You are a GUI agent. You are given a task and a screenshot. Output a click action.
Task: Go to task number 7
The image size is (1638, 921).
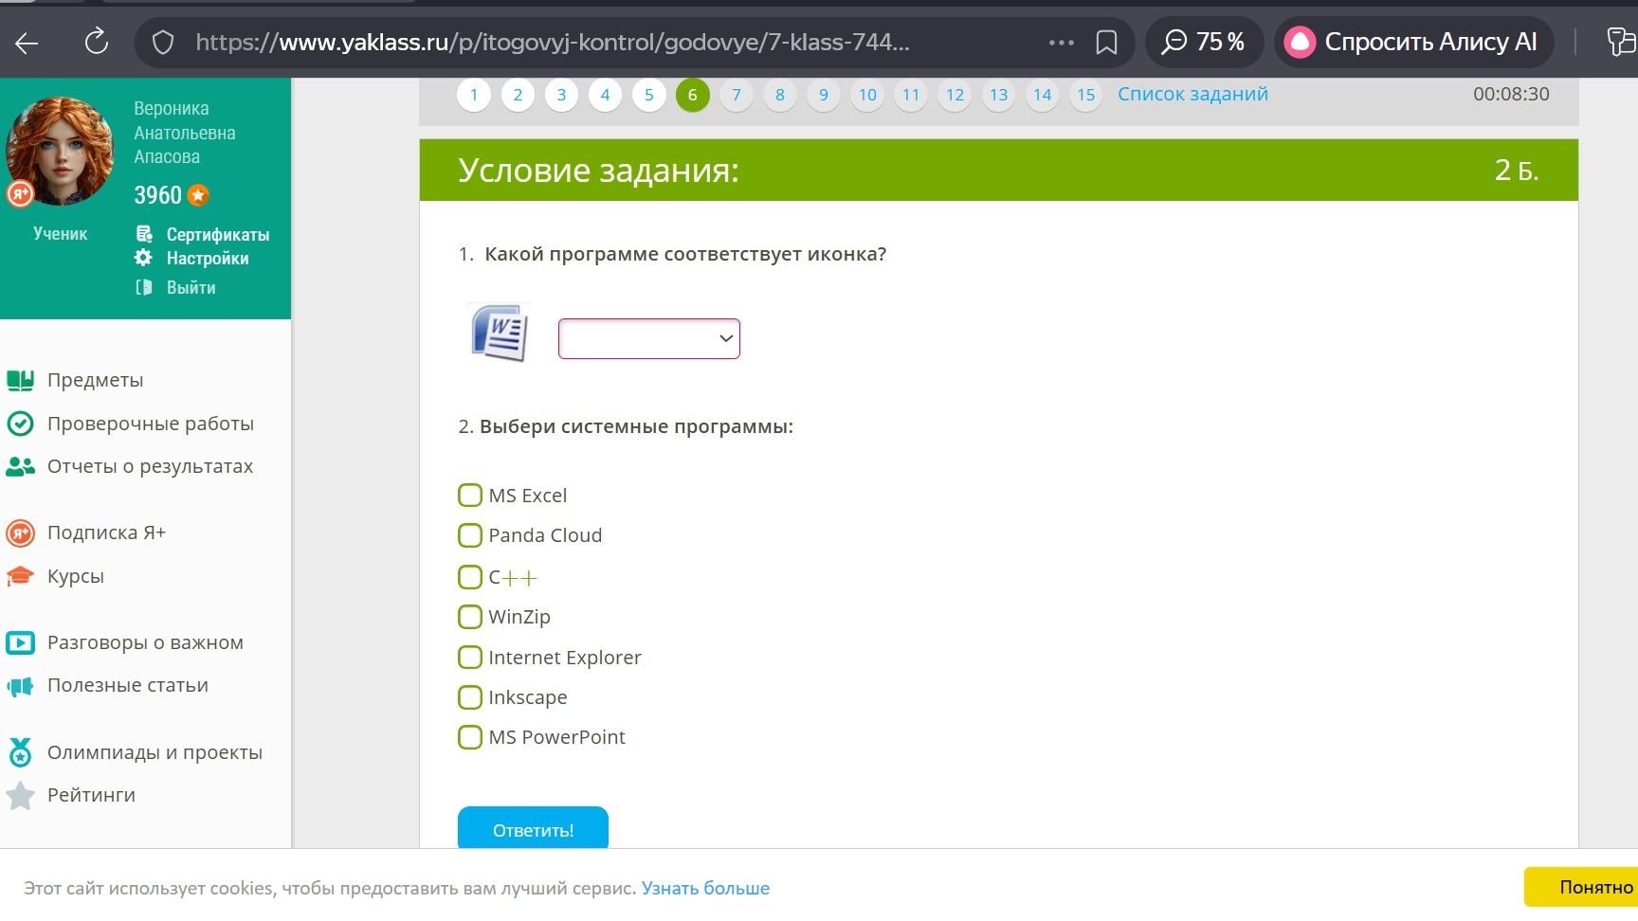737,95
